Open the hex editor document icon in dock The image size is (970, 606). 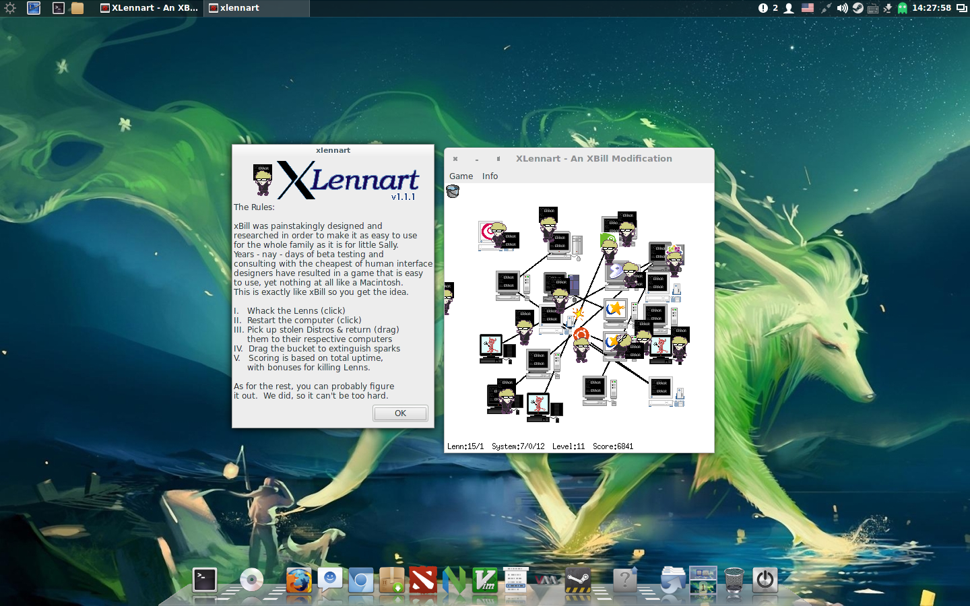tap(515, 580)
